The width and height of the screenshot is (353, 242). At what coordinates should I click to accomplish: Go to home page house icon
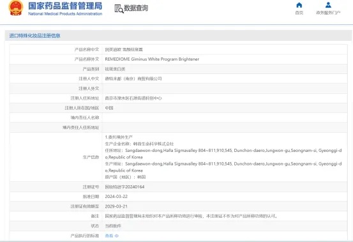(299, 5)
